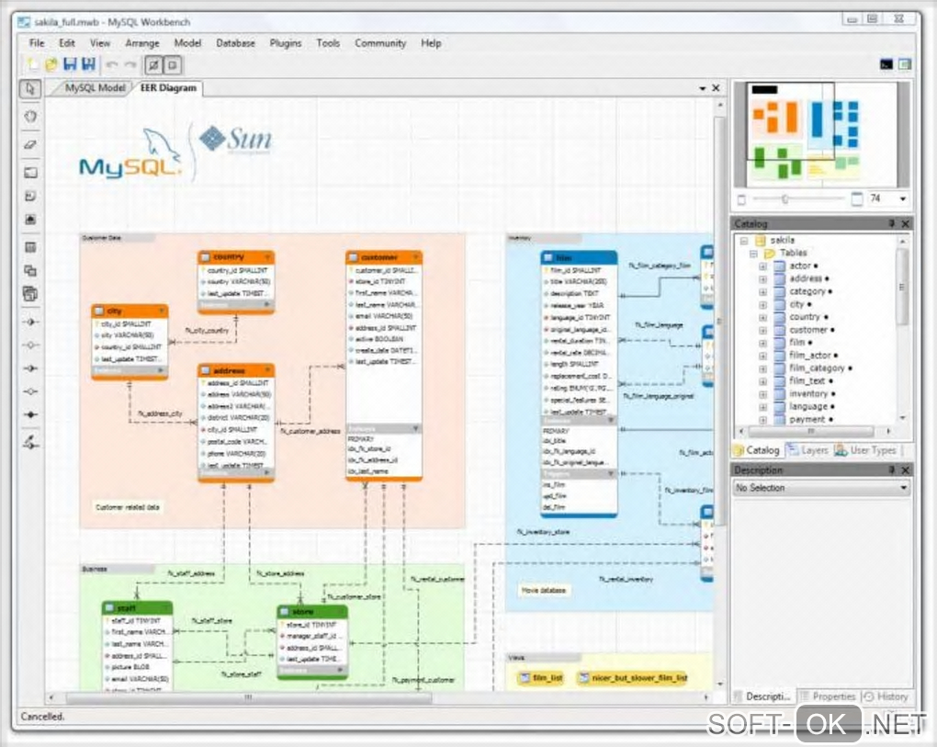
Task: Open the zoom percentage dropdown
Action: pos(902,199)
